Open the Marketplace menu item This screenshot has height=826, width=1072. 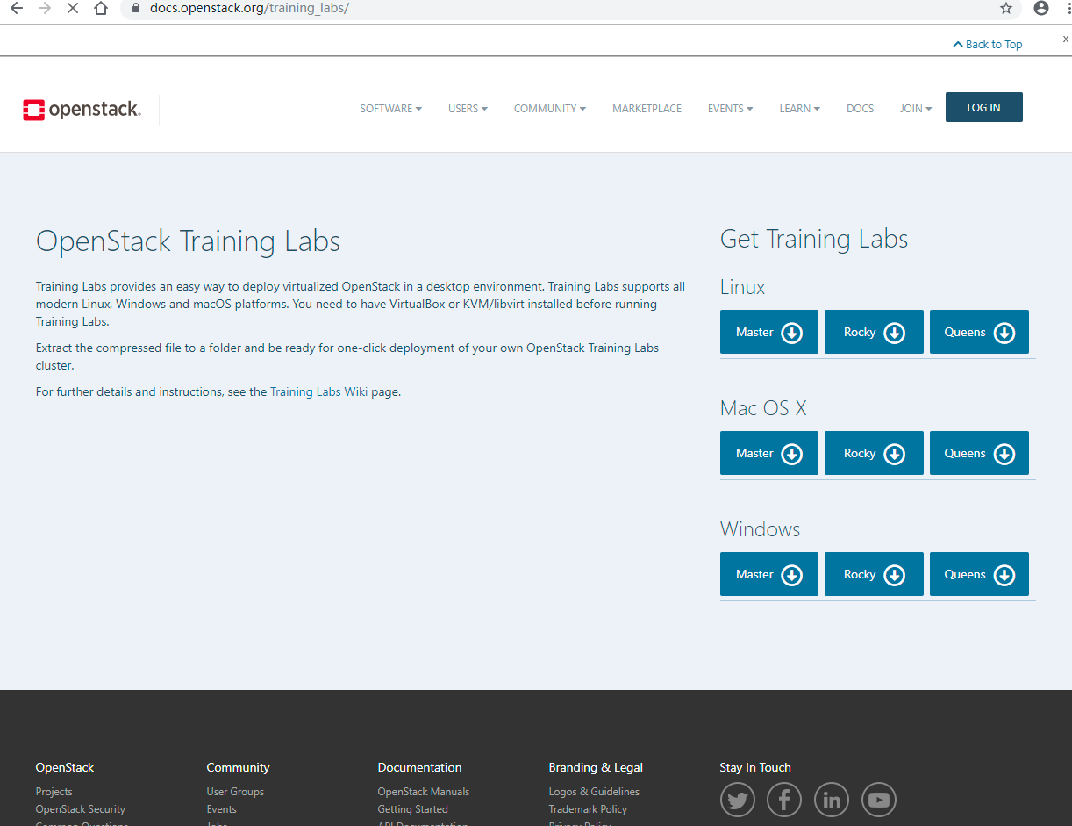tap(647, 109)
